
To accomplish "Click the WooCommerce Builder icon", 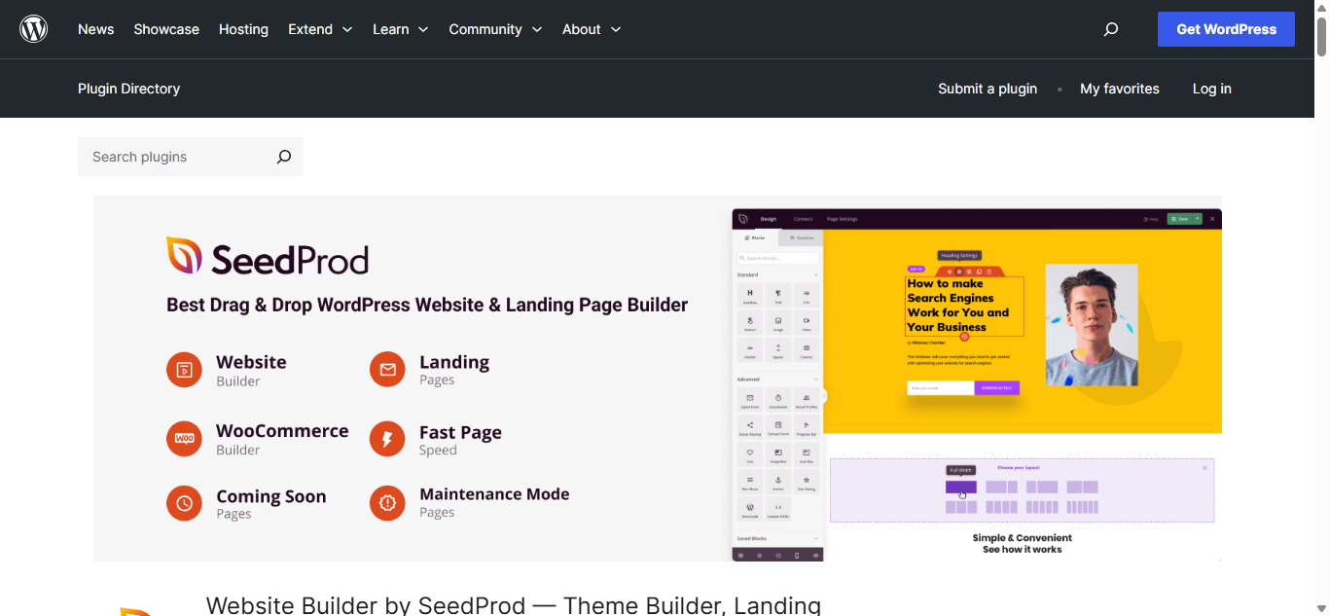I will (x=184, y=439).
